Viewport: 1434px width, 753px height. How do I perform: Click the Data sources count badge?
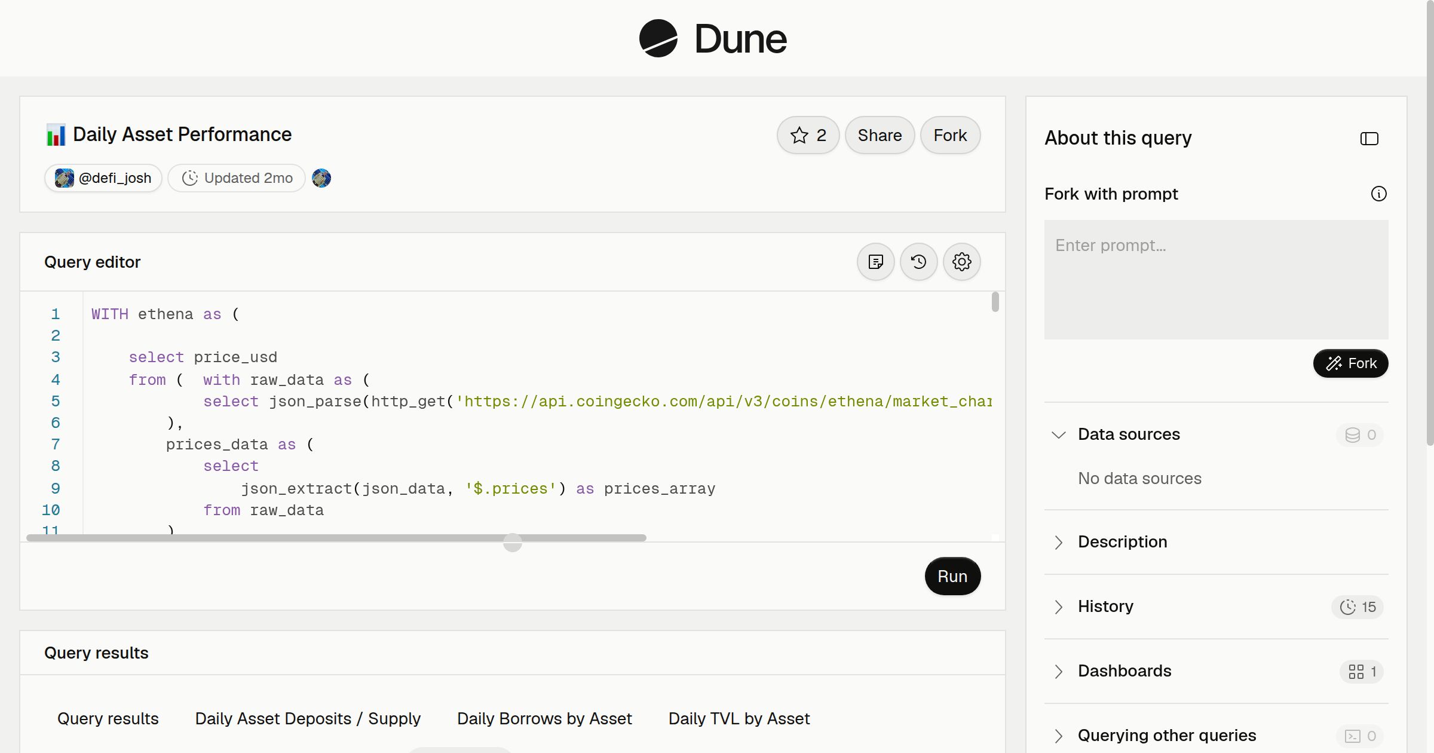click(x=1360, y=434)
